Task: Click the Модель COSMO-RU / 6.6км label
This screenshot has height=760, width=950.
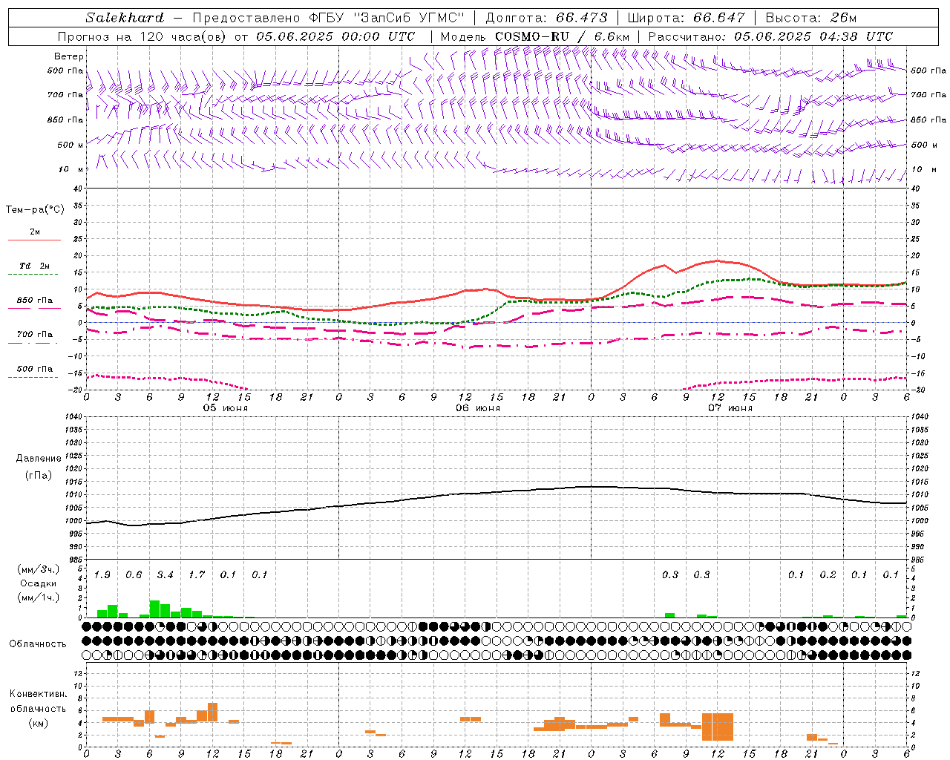Action: 535,36
